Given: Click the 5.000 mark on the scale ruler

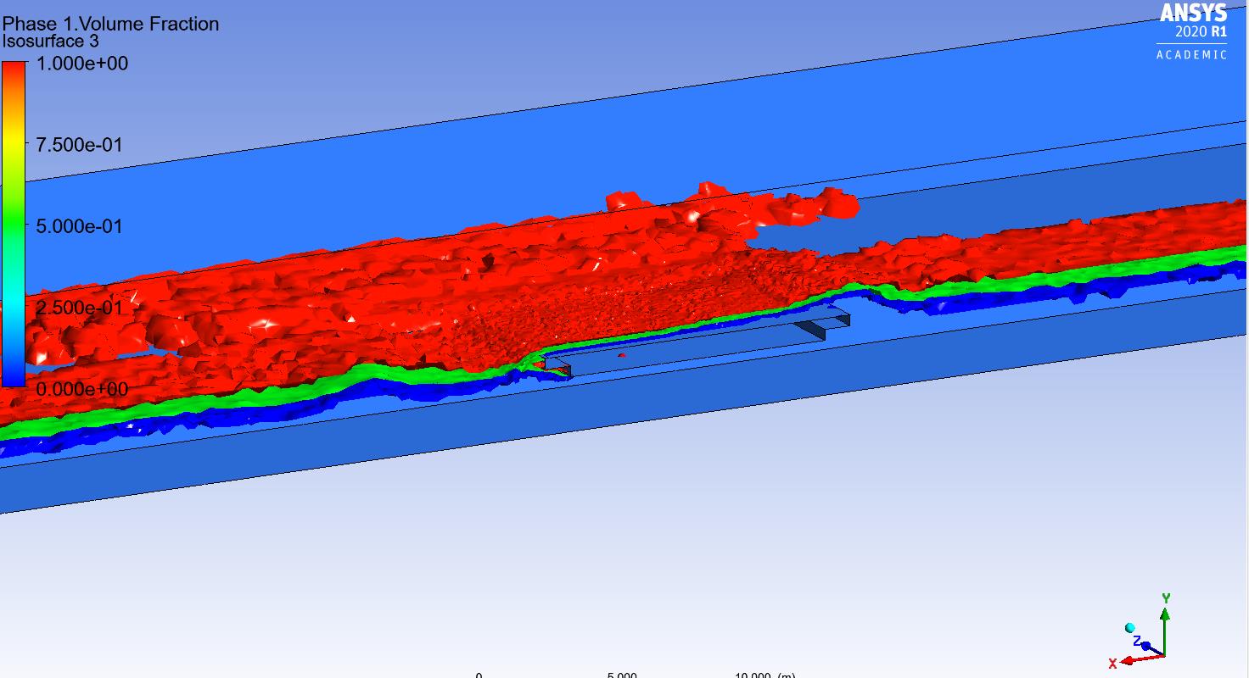Looking at the screenshot, I should pos(621,675).
